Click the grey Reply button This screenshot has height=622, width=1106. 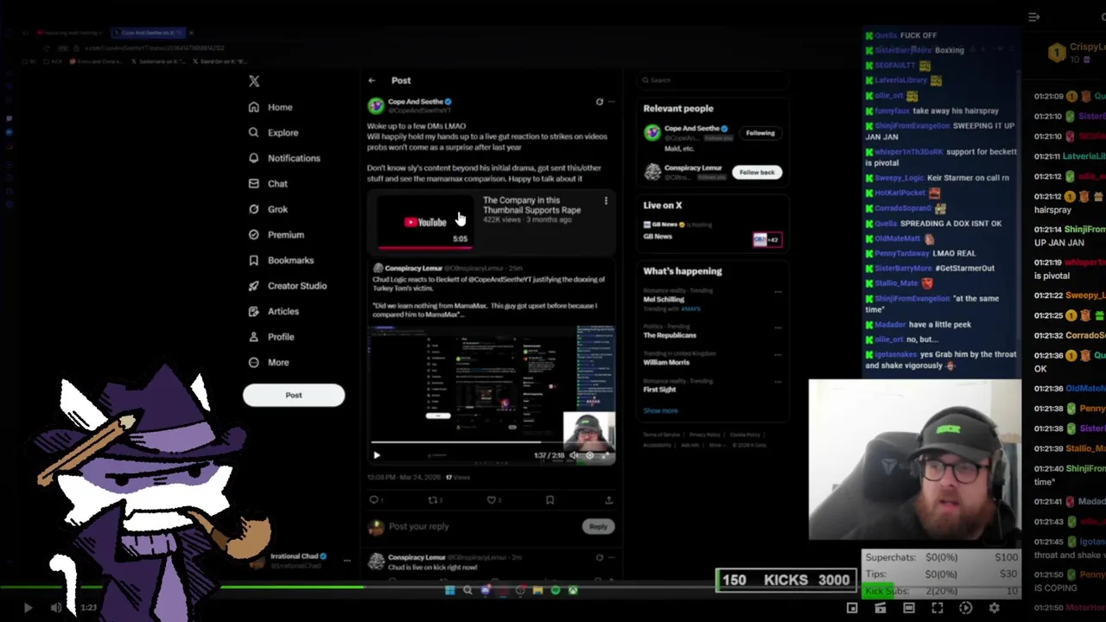pyautogui.click(x=598, y=526)
